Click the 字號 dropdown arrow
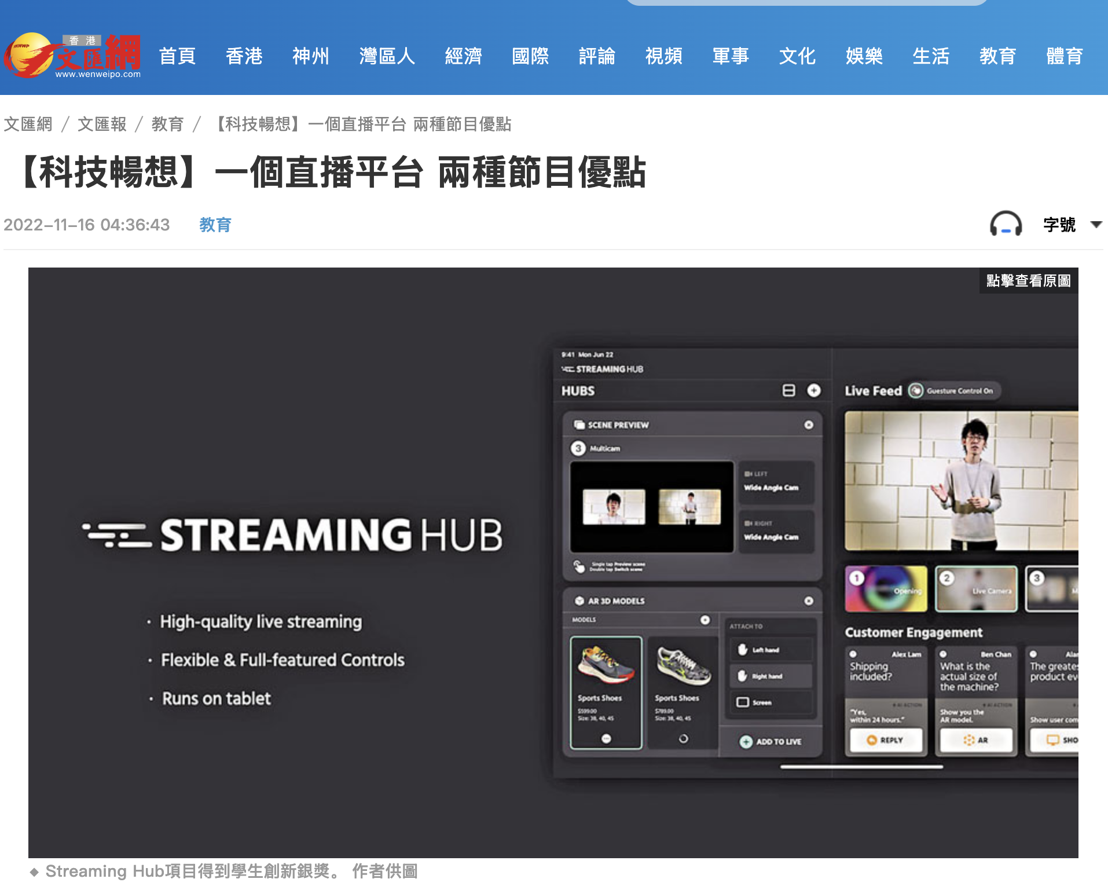The height and width of the screenshot is (886, 1108). tap(1096, 225)
